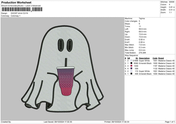Select the purple swatch in stop row 599
The width and height of the screenshot is (176, 124).
click(131, 68)
